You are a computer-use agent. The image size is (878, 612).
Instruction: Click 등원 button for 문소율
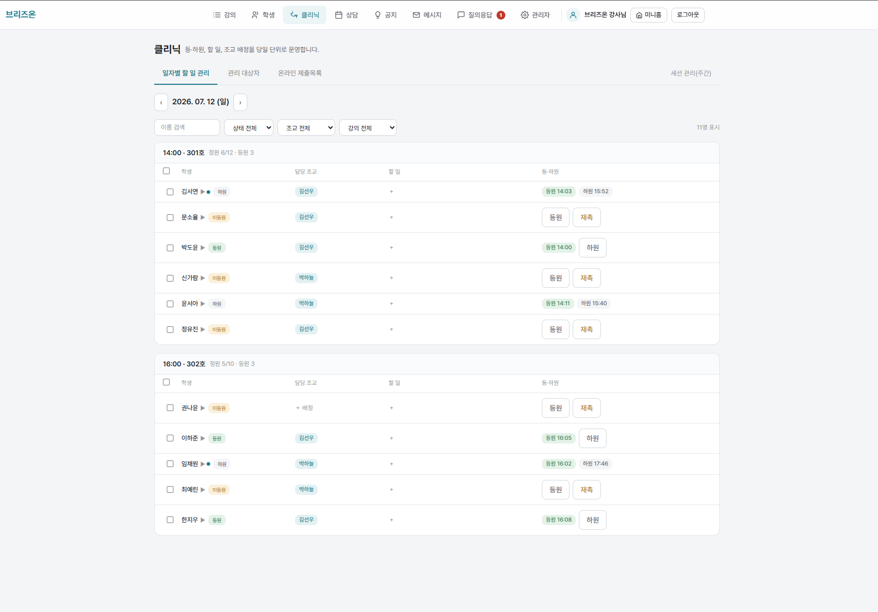tap(556, 217)
